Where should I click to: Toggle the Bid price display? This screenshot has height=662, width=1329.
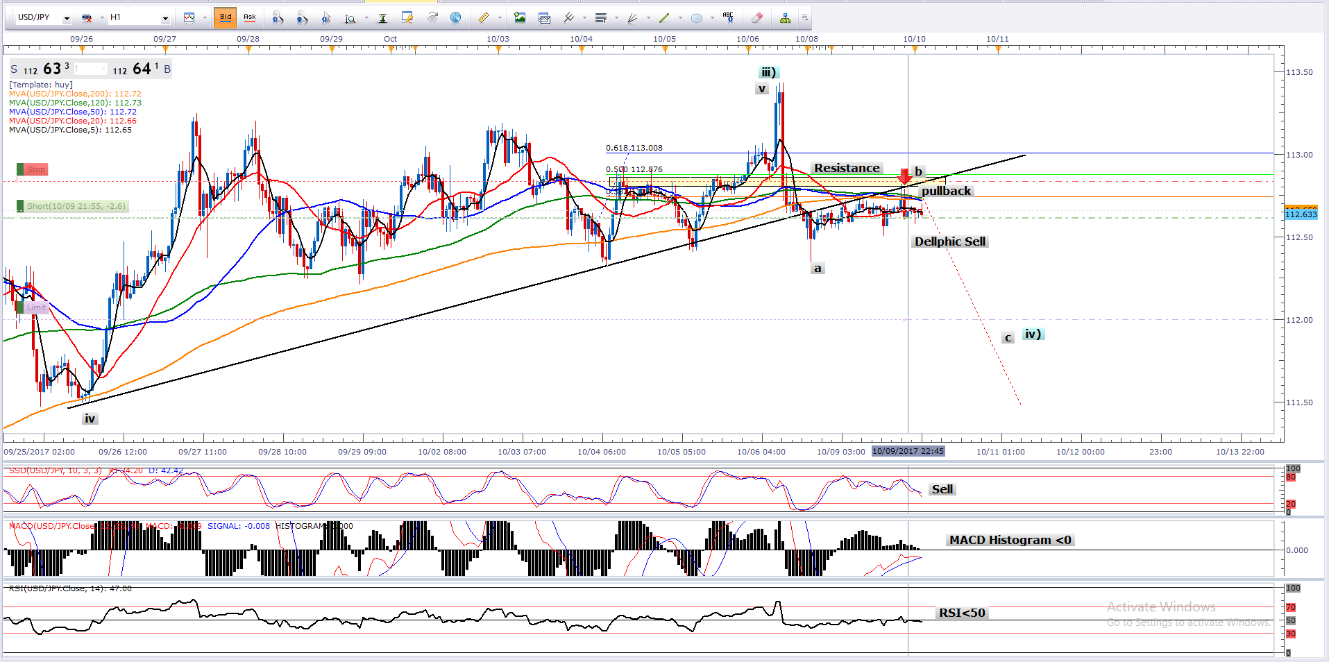click(x=226, y=17)
